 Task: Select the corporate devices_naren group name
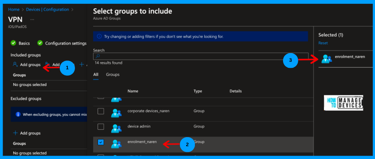point(148,111)
